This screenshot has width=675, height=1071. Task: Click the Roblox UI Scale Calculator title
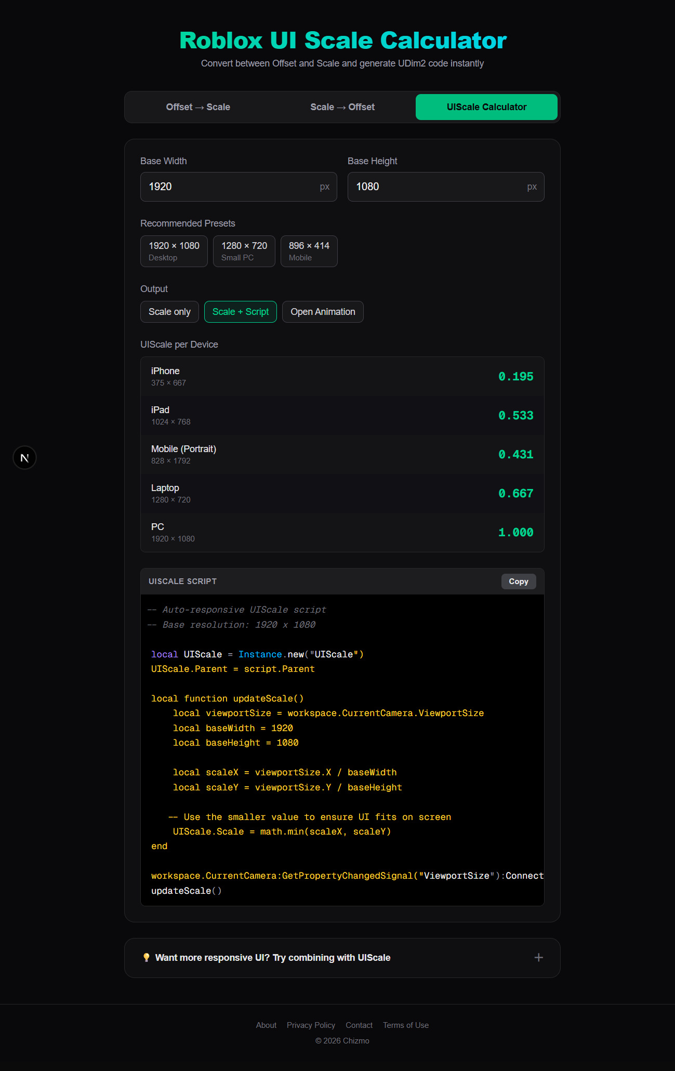click(342, 41)
